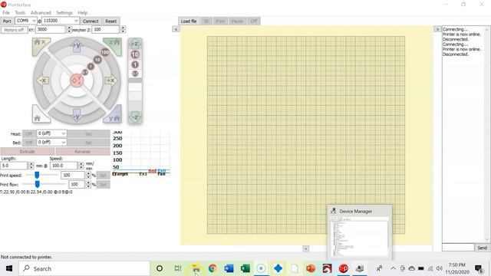Open the File menu

(6, 13)
